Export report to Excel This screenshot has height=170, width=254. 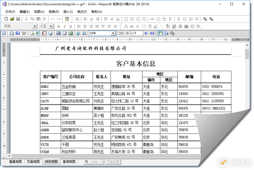38,33
